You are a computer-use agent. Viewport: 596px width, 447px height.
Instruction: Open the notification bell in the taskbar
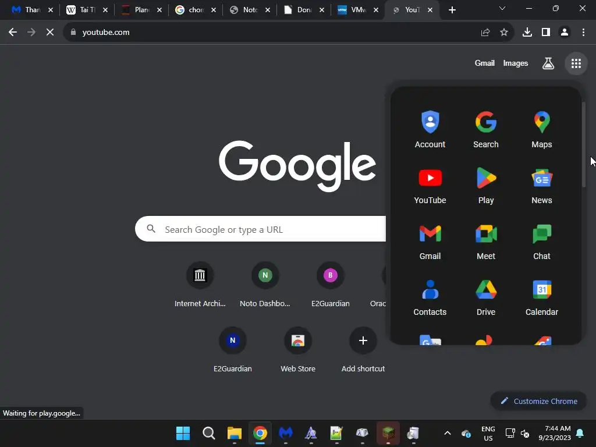click(580, 433)
